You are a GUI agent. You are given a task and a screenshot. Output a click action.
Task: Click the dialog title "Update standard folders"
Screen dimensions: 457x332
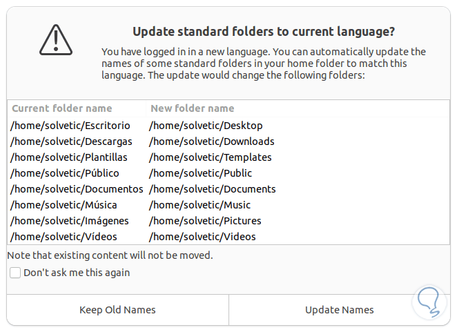pyautogui.click(x=264, y=31)
